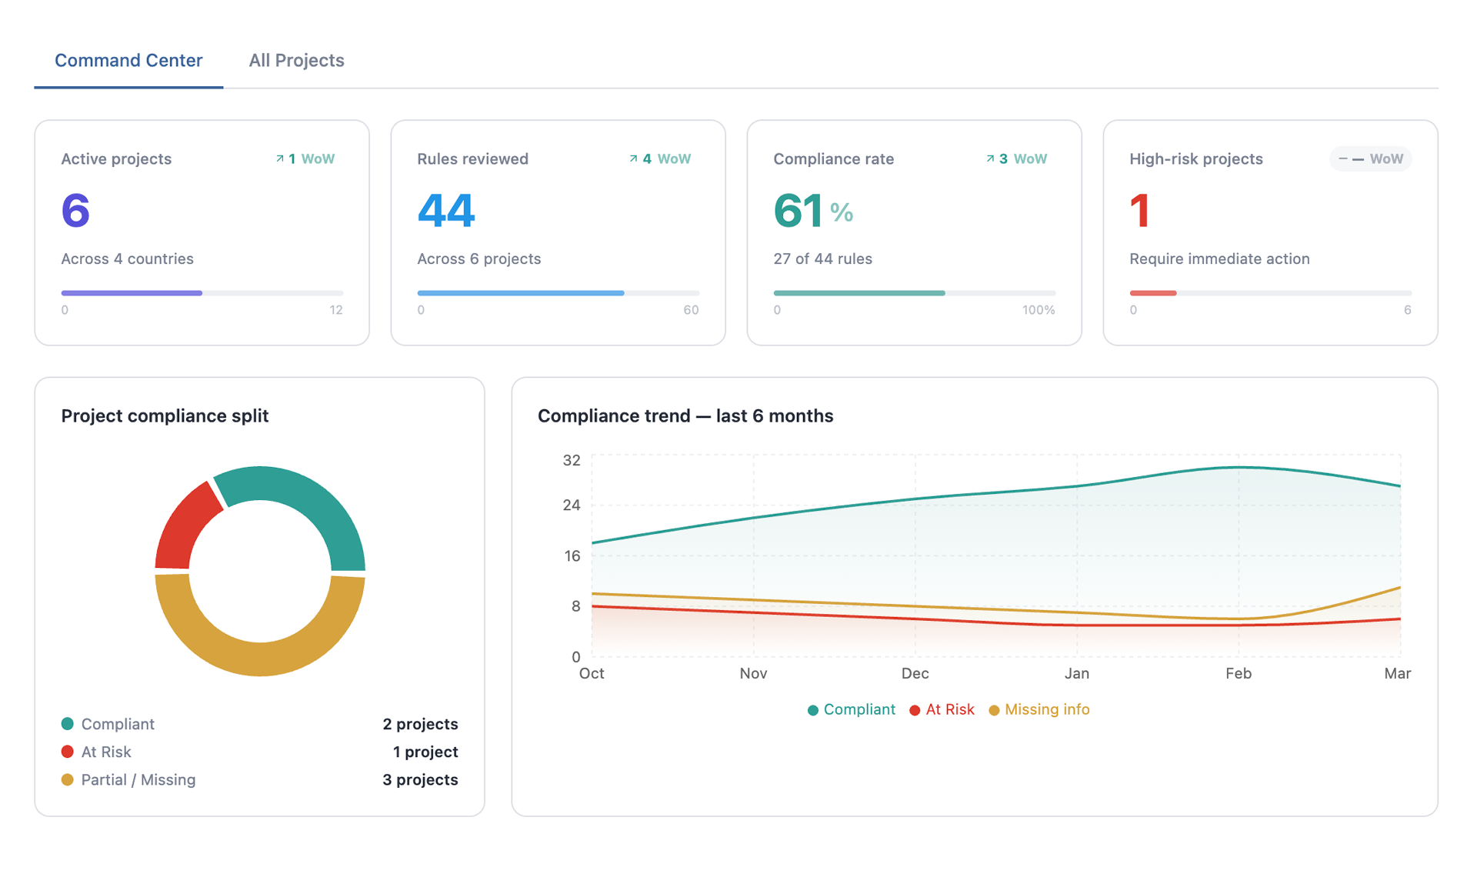
Task: Toggle the Missing info series in trend legend
Action: [x=1039, y=709]
